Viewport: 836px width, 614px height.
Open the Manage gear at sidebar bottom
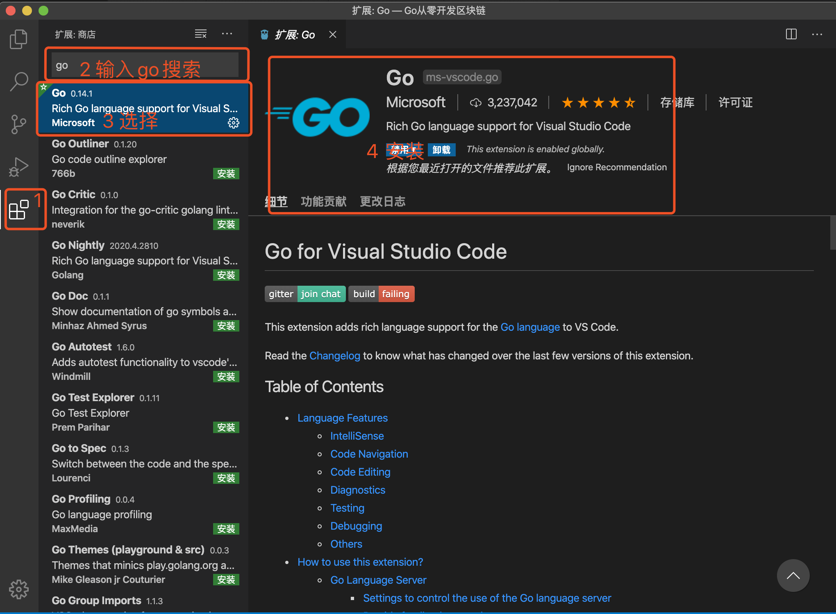[x=18, y=590]
